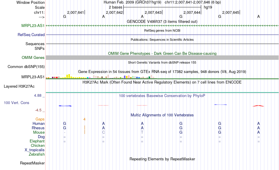
Task: Click the gray OMIM Genes item bar
Action: pyautogui.click(x=162, y=57)
